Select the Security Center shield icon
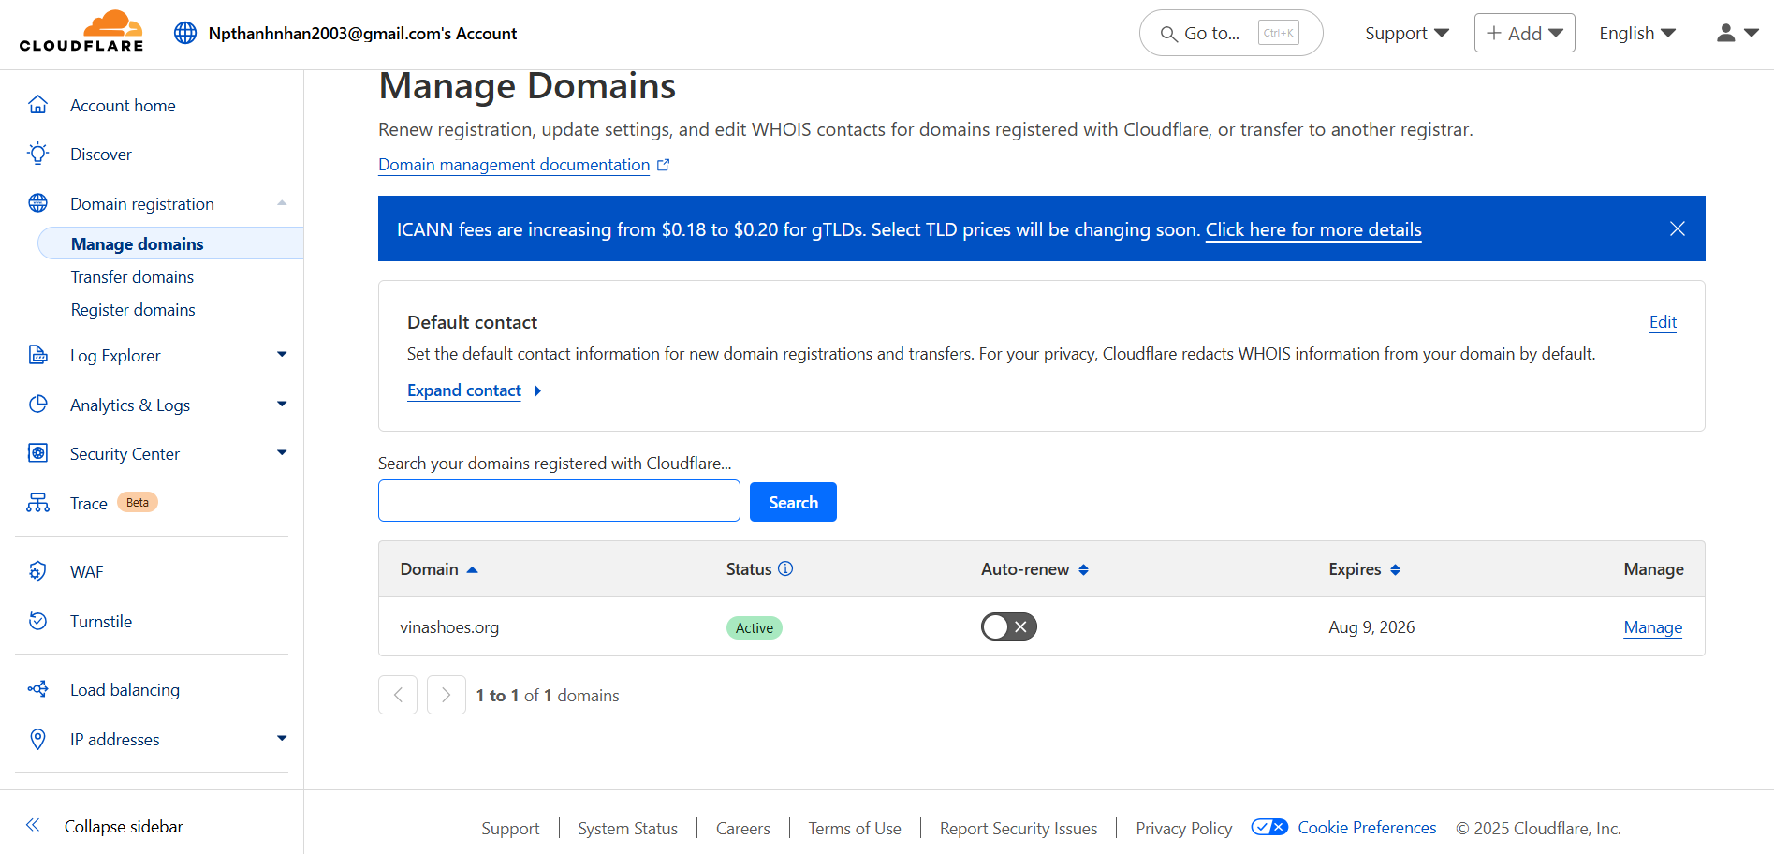 37,453
